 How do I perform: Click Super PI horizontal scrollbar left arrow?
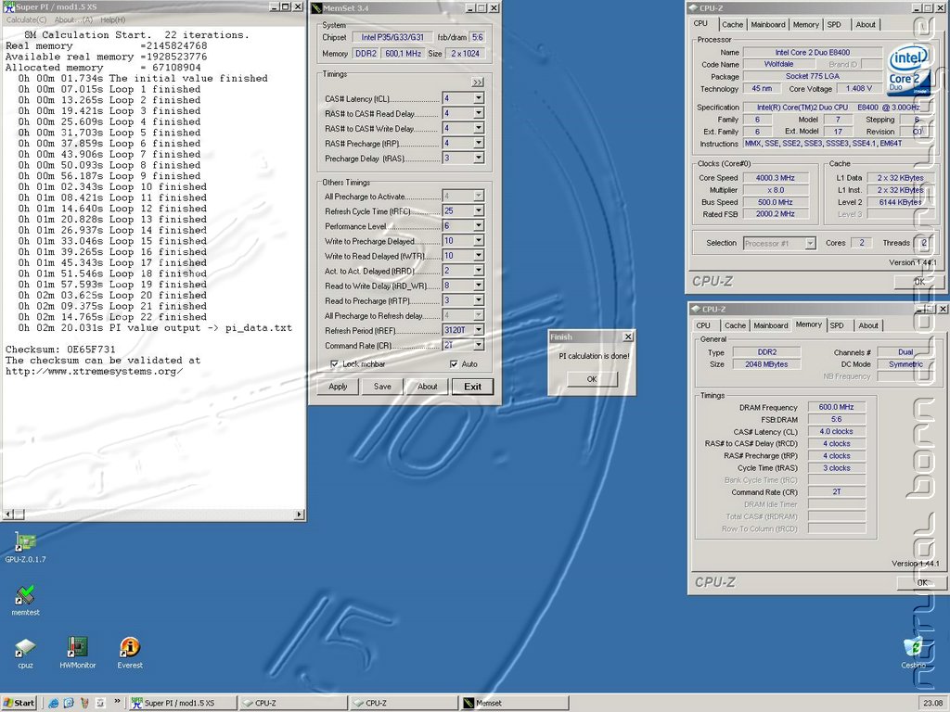(7, 515)
